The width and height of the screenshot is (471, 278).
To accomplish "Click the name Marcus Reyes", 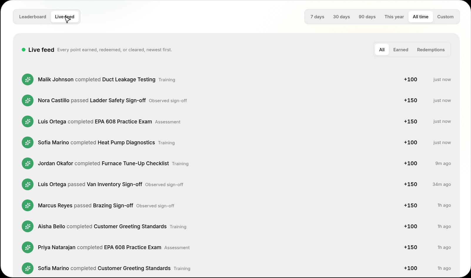I will pos(55,206).
